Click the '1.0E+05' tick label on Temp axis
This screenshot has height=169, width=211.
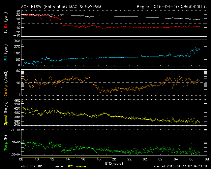(x=15, y=142)
